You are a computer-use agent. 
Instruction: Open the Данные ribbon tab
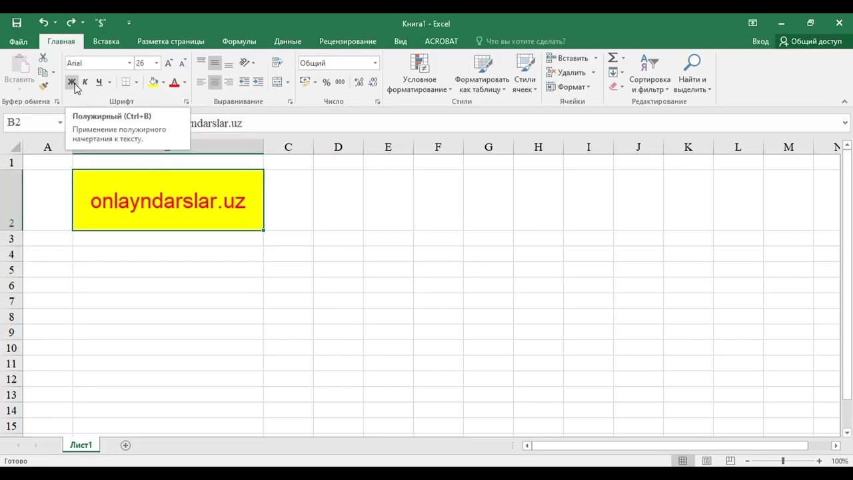point(288,41)
